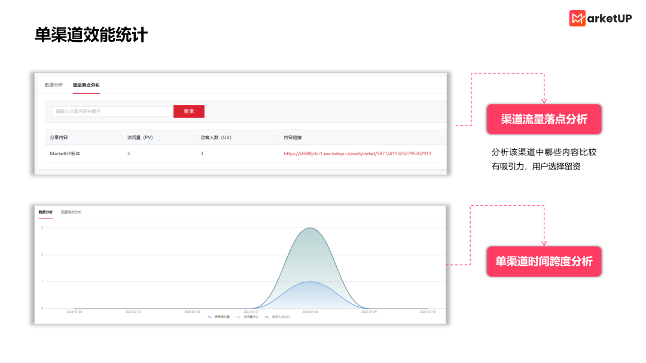Viewport: 646px width, 363px height.
Task: Click the 渠道流量落点分析 red label button
Action: tap(544, 119)
